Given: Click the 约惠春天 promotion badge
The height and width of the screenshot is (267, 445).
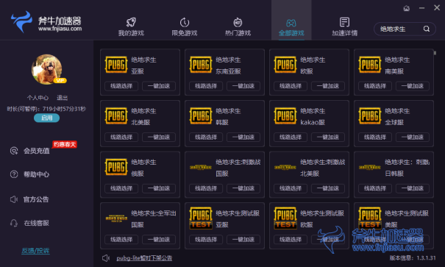Looking at the screenshot, I should [x=65, y=144].
